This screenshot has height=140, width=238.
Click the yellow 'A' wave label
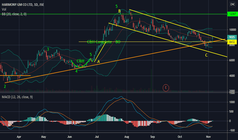tap(99, 62)
